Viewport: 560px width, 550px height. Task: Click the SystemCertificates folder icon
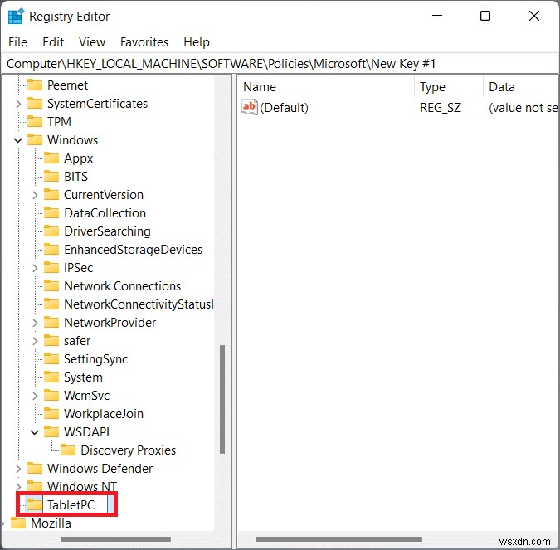click(x=35, y=103)
